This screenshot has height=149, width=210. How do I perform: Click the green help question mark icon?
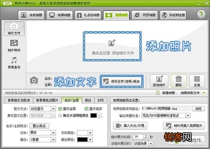(x=201, y=14)
